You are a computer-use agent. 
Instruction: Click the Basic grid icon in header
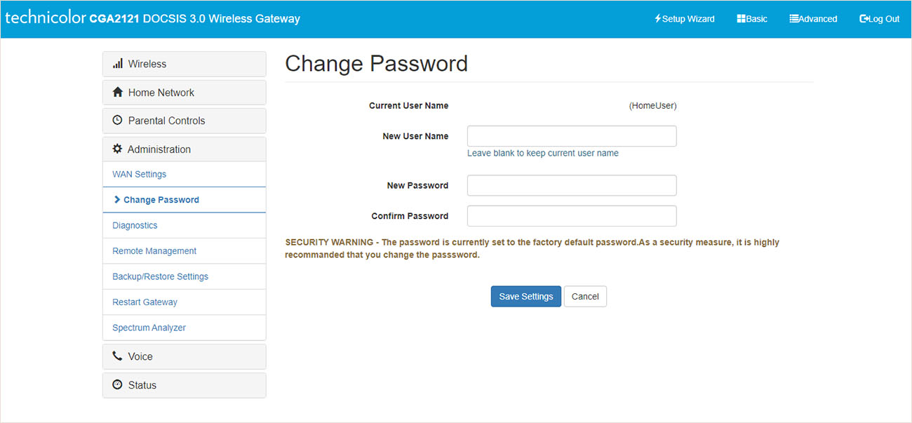[x=741, y=19]
